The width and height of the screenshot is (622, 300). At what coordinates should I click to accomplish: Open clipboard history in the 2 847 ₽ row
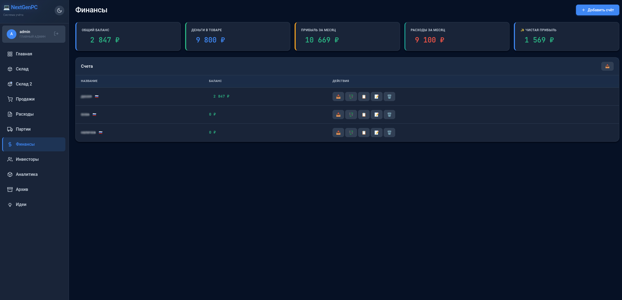tap(364, 97)
